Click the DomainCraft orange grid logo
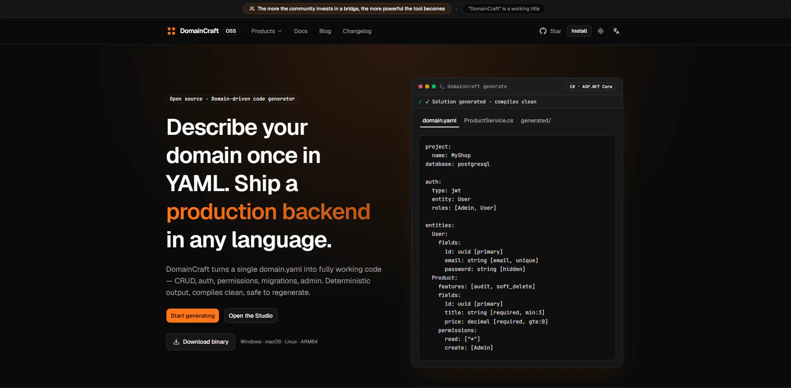Screen dimensions: 791x388 [171, 31]
